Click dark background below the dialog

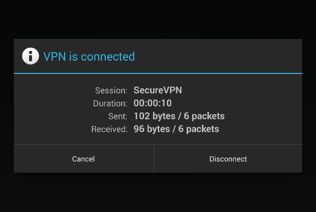[x=158, y=192]
